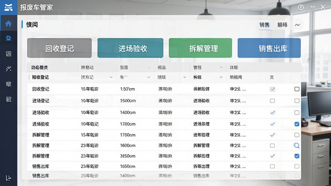The width and height of the screenshot is (331, 186).
Task: Click the app logo above the Home icon
Action: [x=8, y=7]
